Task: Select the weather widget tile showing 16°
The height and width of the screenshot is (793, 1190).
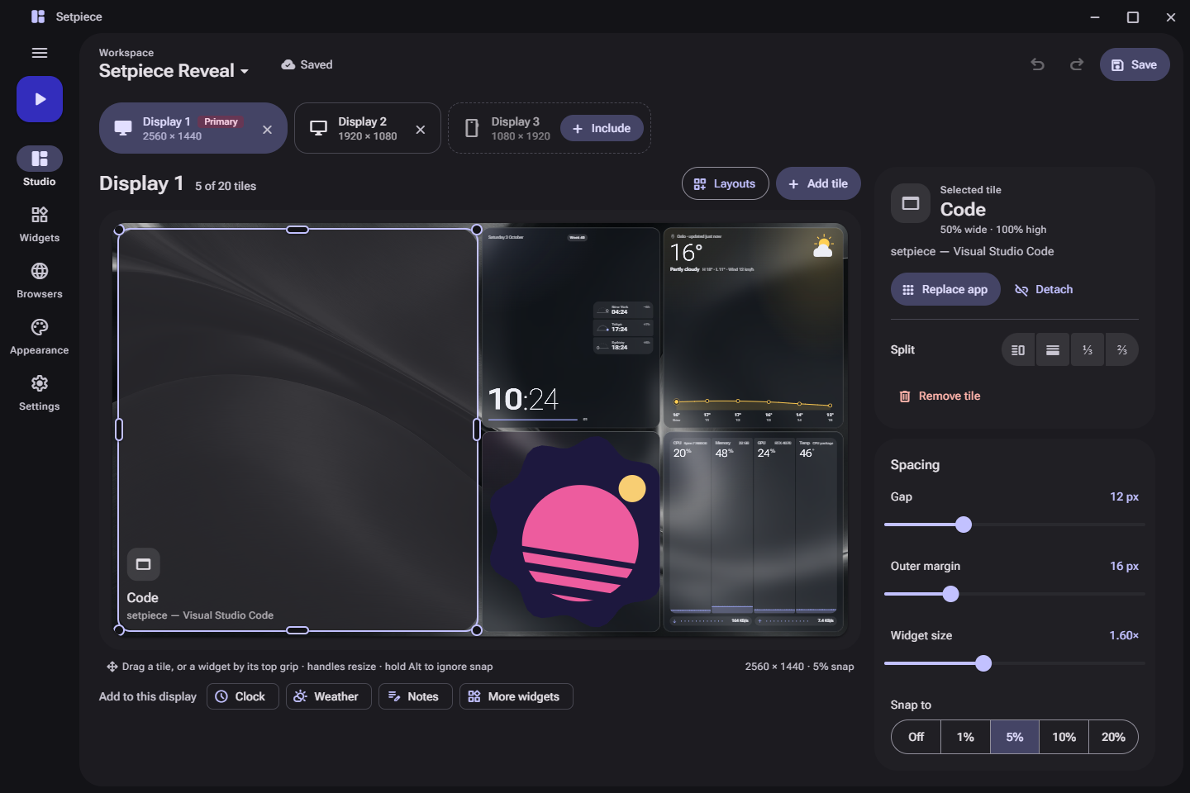Action: click(x=753, y=328)
